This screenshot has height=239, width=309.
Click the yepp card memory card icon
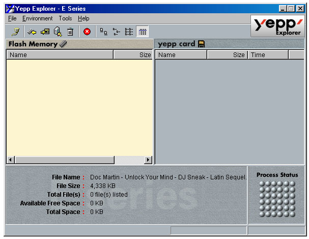[201, 44]
